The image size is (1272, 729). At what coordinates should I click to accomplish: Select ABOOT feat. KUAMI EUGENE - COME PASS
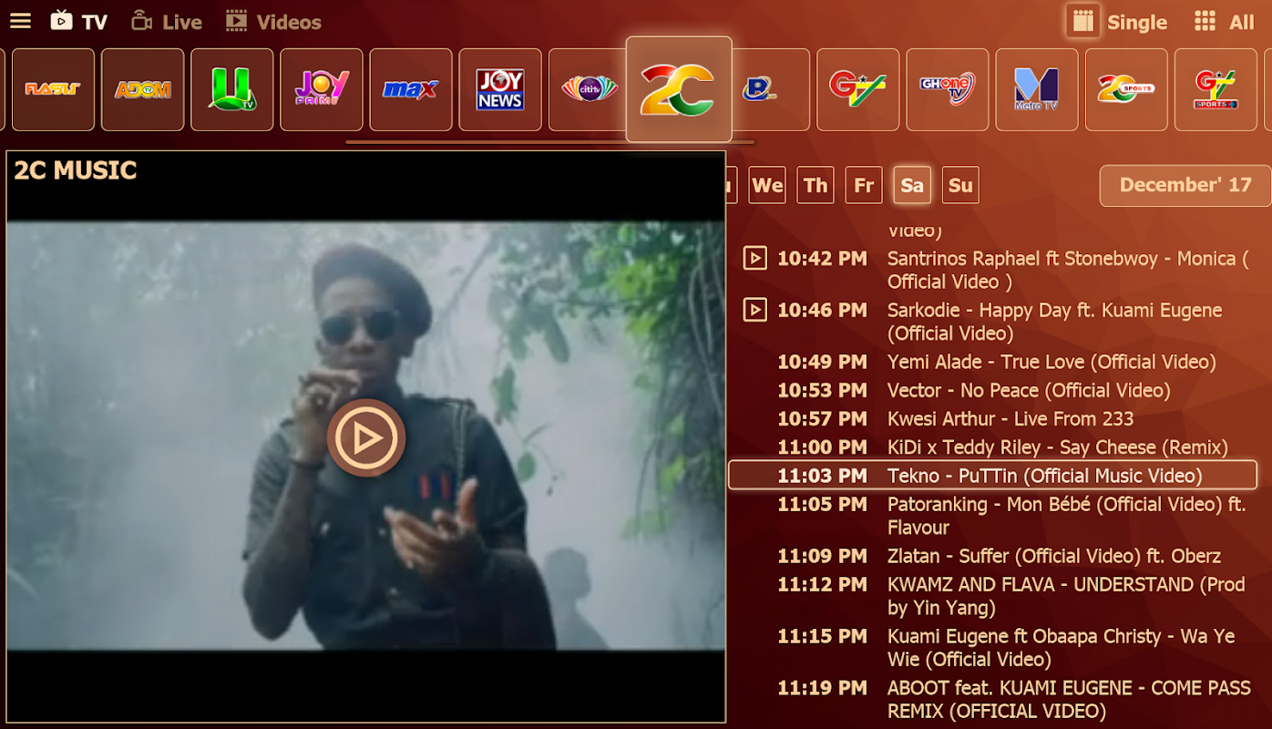pyautogui.click(x=1069, y=699)
